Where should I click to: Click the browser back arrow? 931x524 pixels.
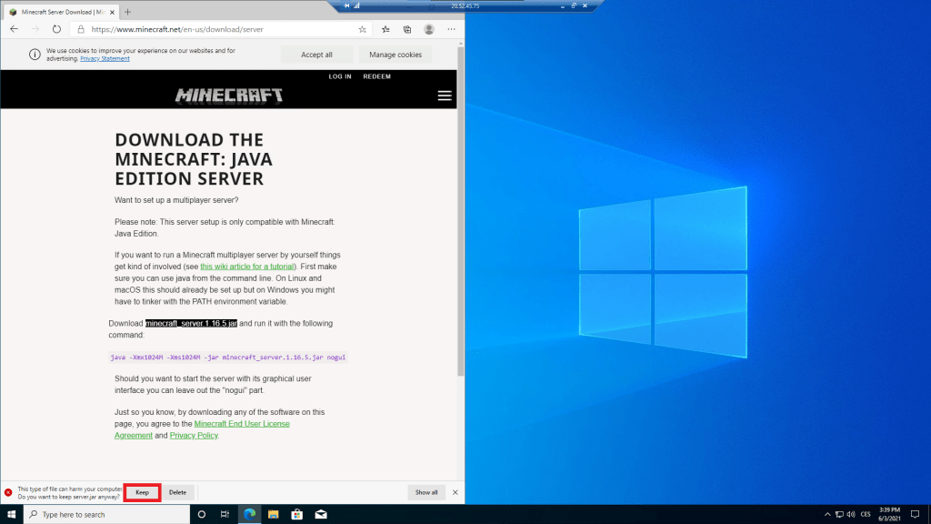[14, 29]
